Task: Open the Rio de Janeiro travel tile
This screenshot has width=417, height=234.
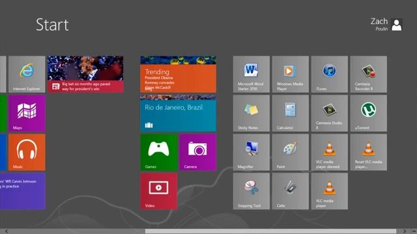Action: click(x=178, y=113)
